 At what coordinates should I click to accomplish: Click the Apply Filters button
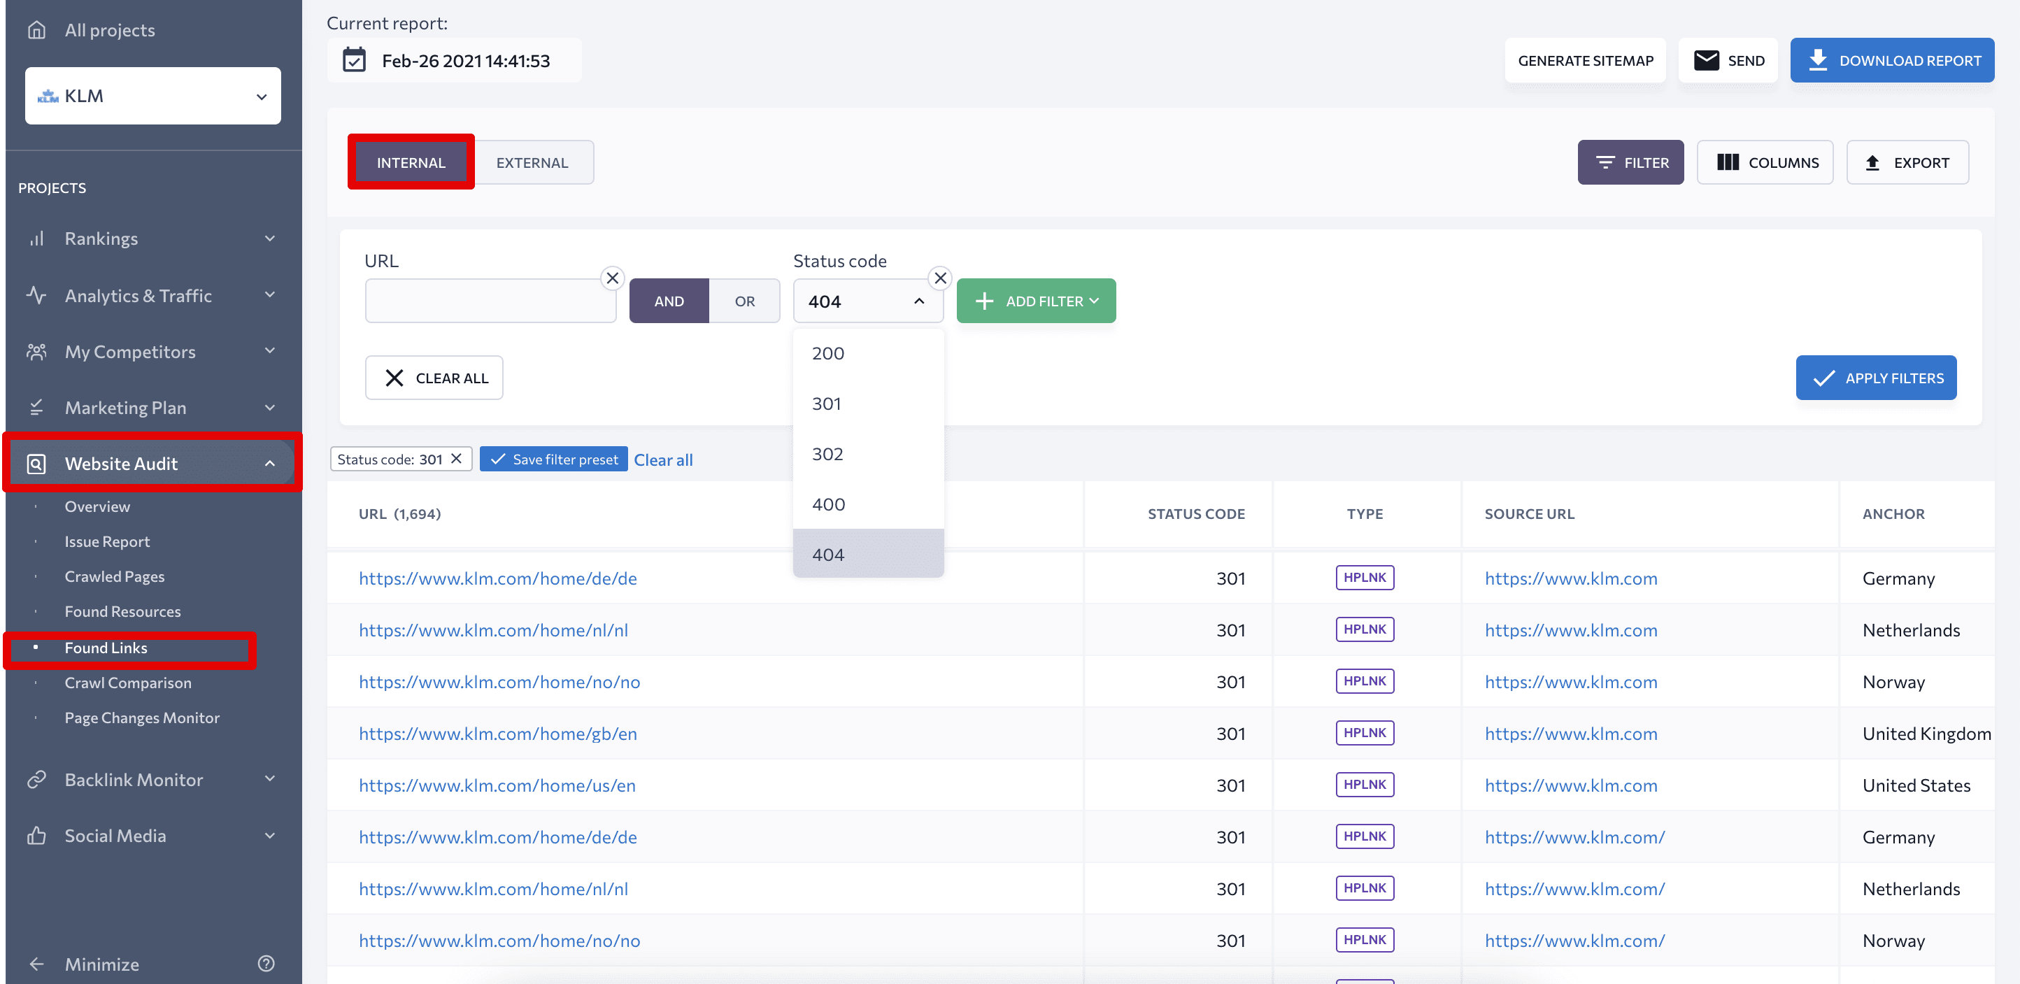click(x=1876, y=378)
